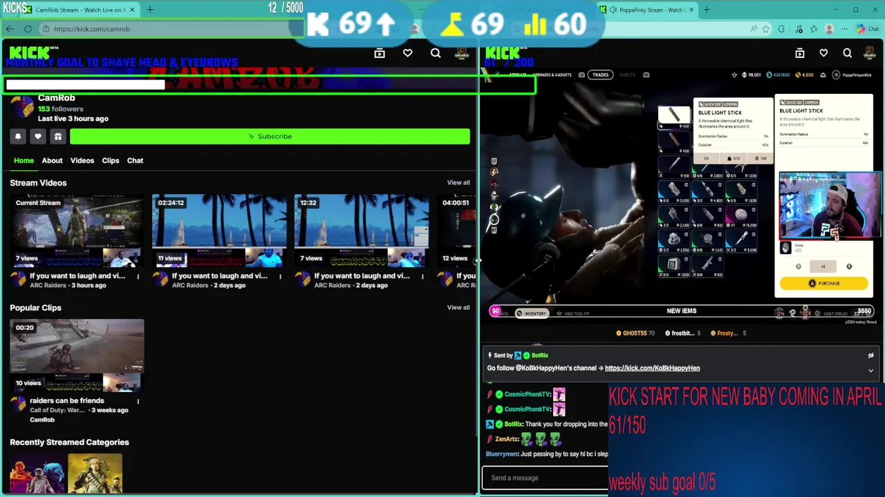The image size is (885, 497).
Task: Click the 153 followers count under CamRob
Action: point(60,109)
